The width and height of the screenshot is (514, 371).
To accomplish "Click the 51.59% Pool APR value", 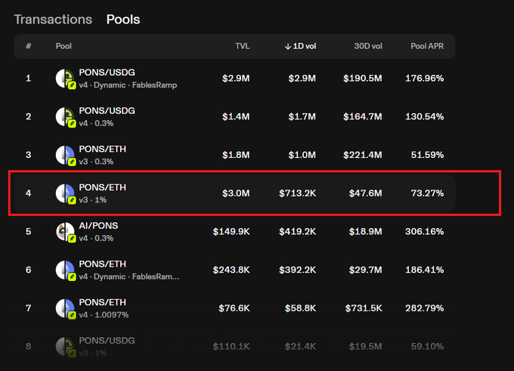I will point(428,155).
